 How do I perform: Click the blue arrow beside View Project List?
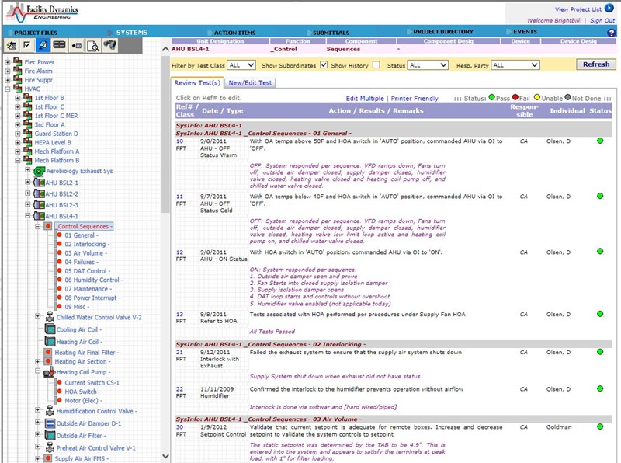coord(609,8)
